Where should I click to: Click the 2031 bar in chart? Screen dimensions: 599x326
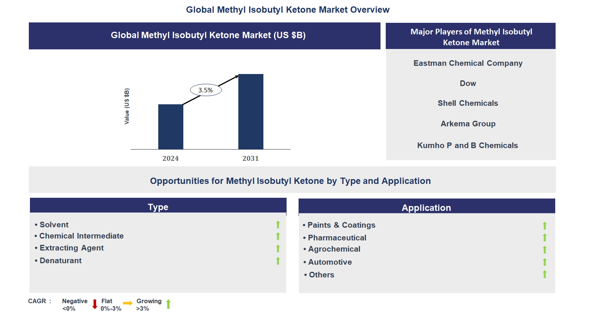pos(251,111)
